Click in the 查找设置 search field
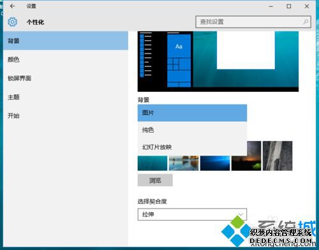Screen dimensions: 319x250 click(253, 22)
